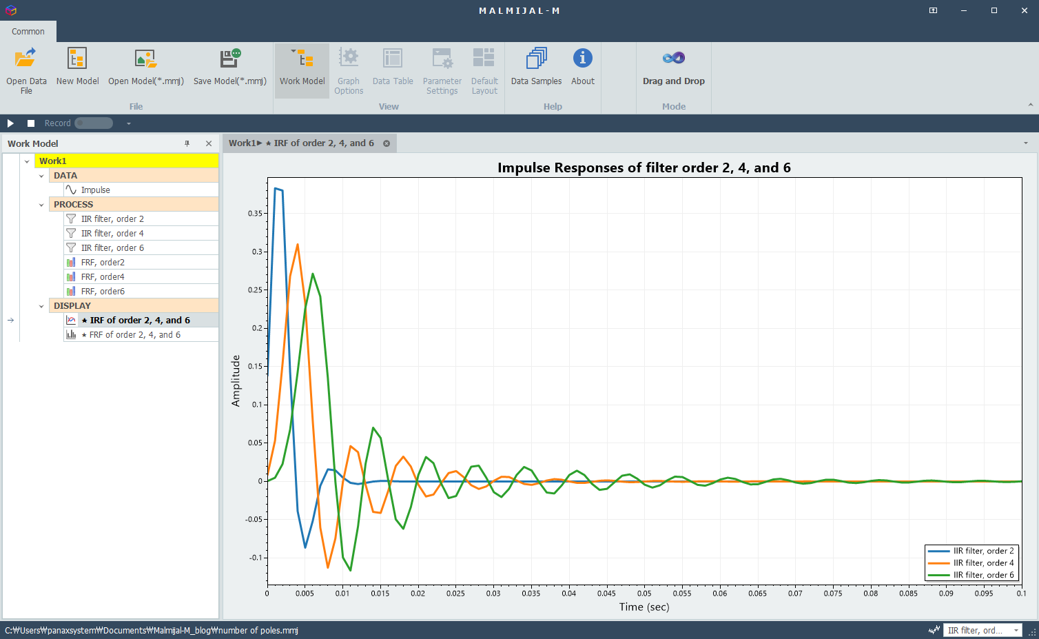Start playback with the play button
The height and width of the screenshot is (639, 1039).
(x=10, y=123)
